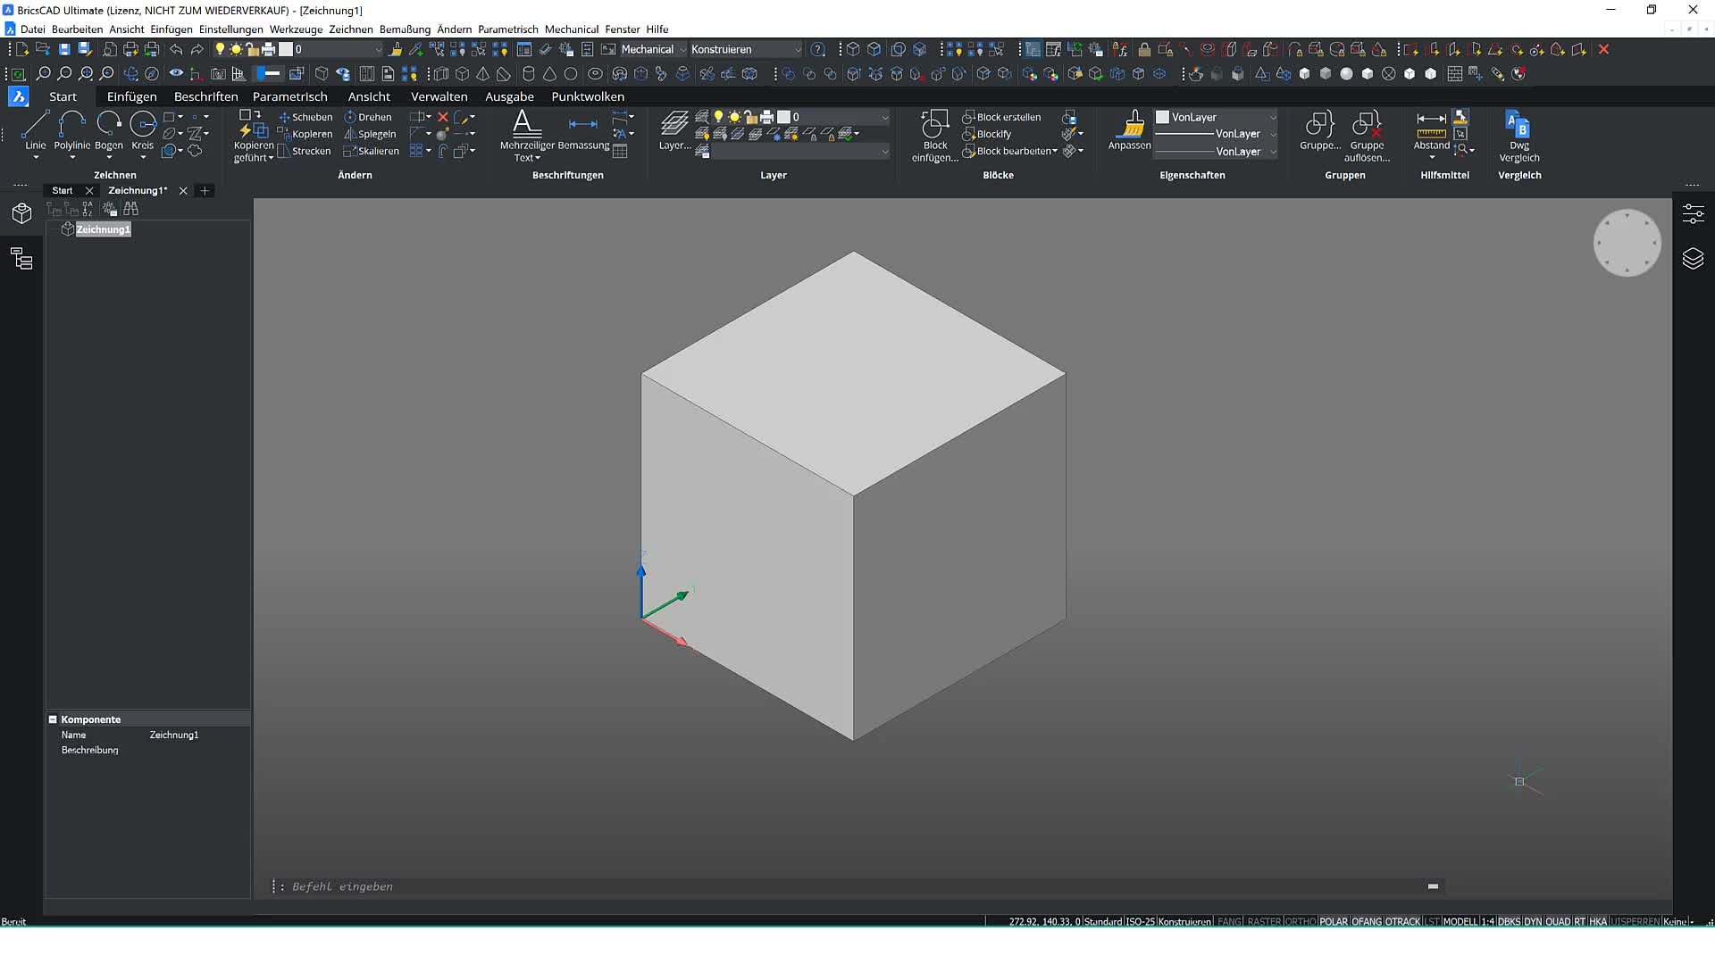Click MODELL in status bar
Viewport: 1715px width, 964px height.
pyautogui.click(x=1460, y=921)
